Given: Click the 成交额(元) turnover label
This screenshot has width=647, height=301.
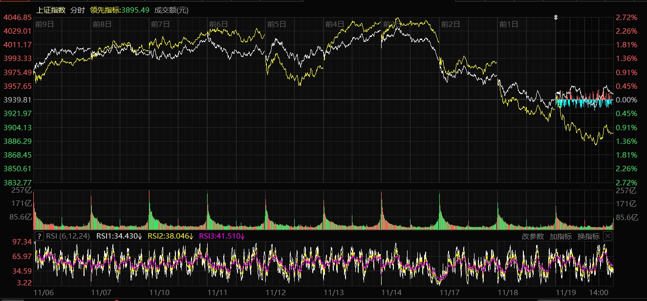Looking at the screenshot, I should click(171, 10).
